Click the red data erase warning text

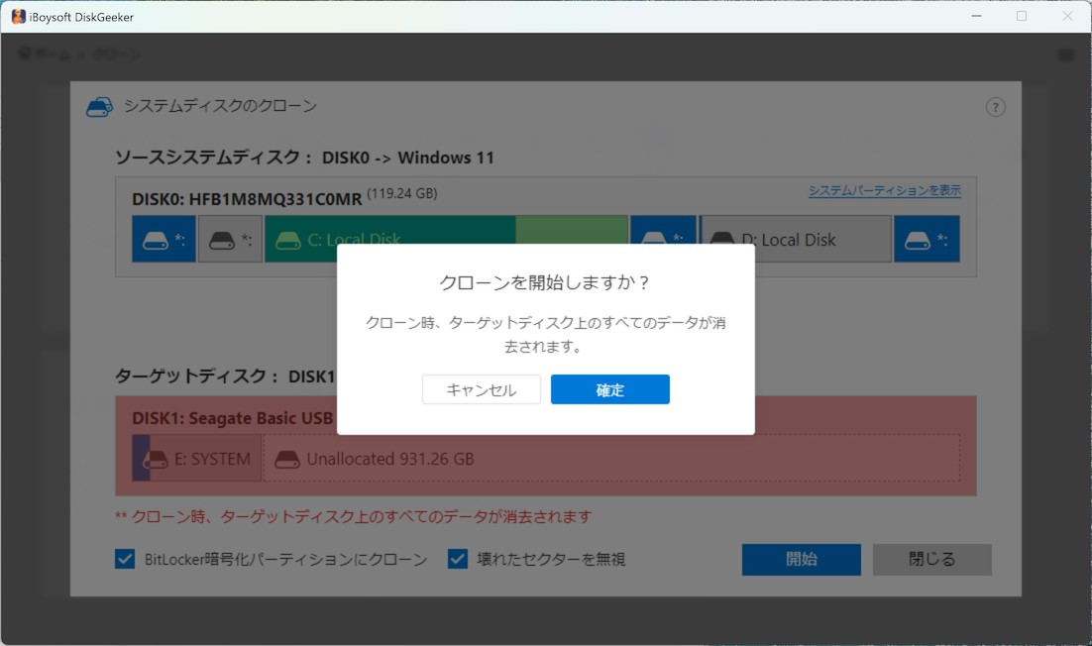(x=353, y=516)
